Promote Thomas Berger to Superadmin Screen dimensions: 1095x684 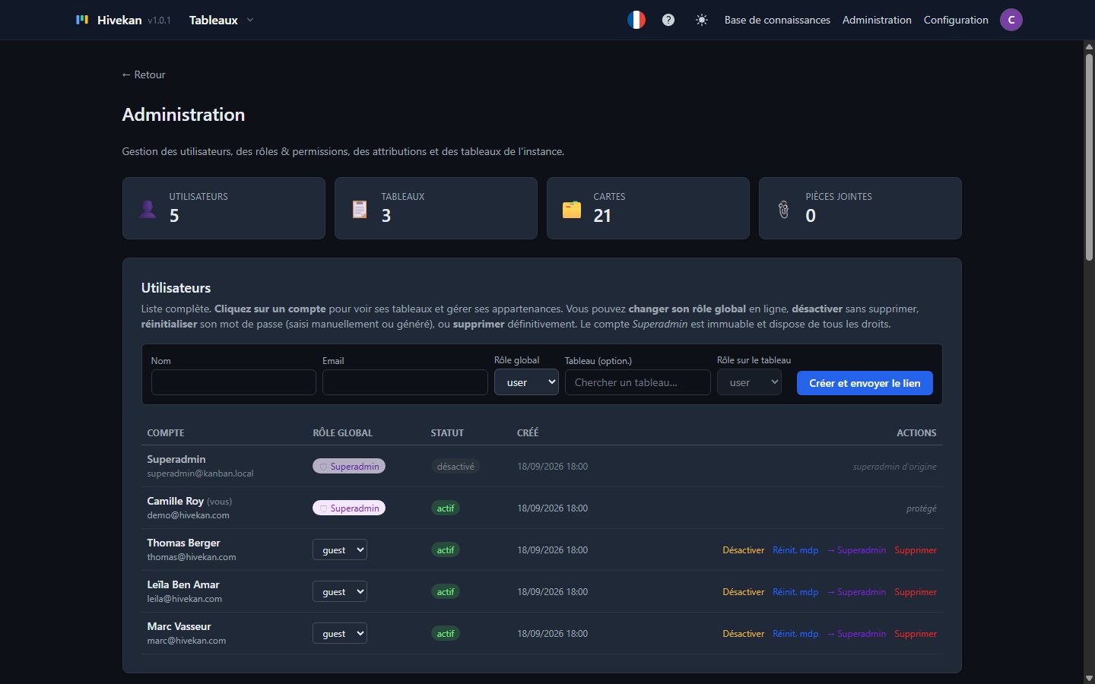pyautogui.click(x=856, y=550)
